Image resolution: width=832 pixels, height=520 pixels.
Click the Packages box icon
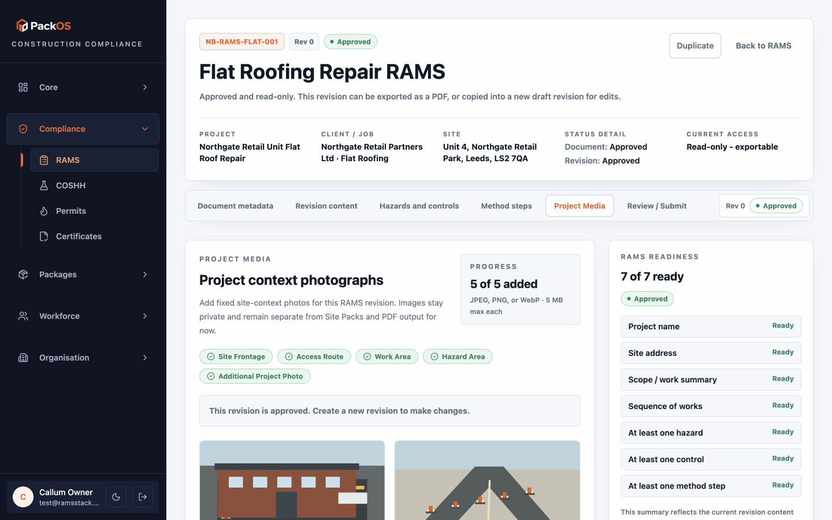point(23,274)
